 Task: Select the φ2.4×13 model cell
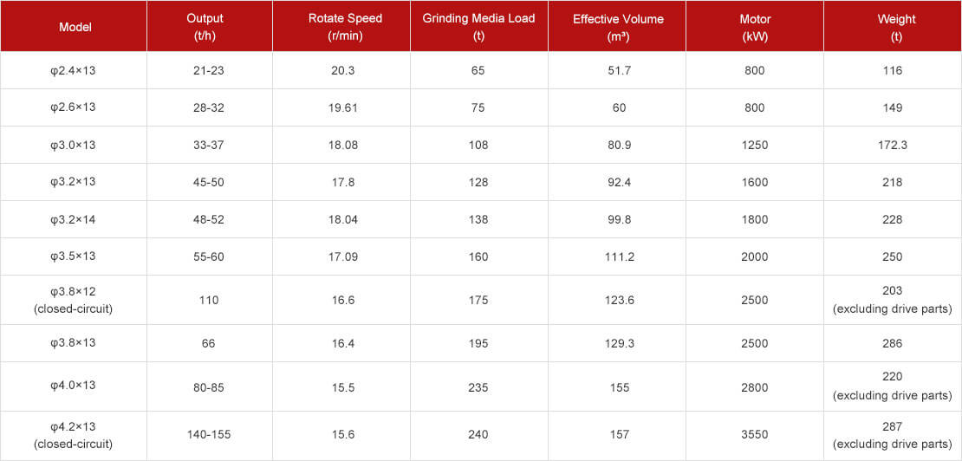pyautogui.click(x=74, y=70)
